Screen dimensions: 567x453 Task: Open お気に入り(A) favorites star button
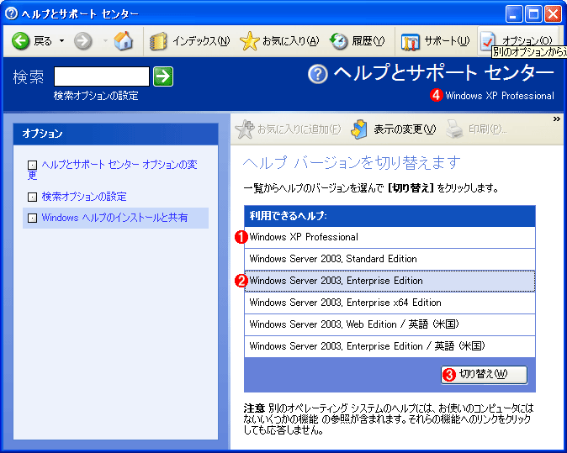click(x=279, y=41)
